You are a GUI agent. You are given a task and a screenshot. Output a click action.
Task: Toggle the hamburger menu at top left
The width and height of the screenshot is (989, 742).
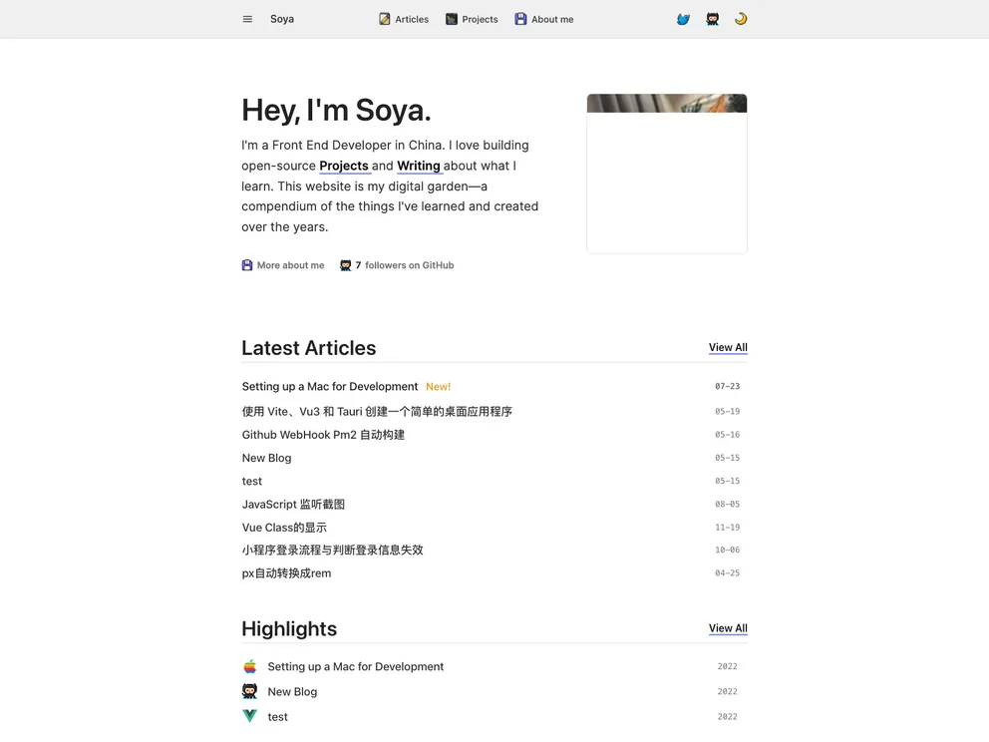pos(247,18)
